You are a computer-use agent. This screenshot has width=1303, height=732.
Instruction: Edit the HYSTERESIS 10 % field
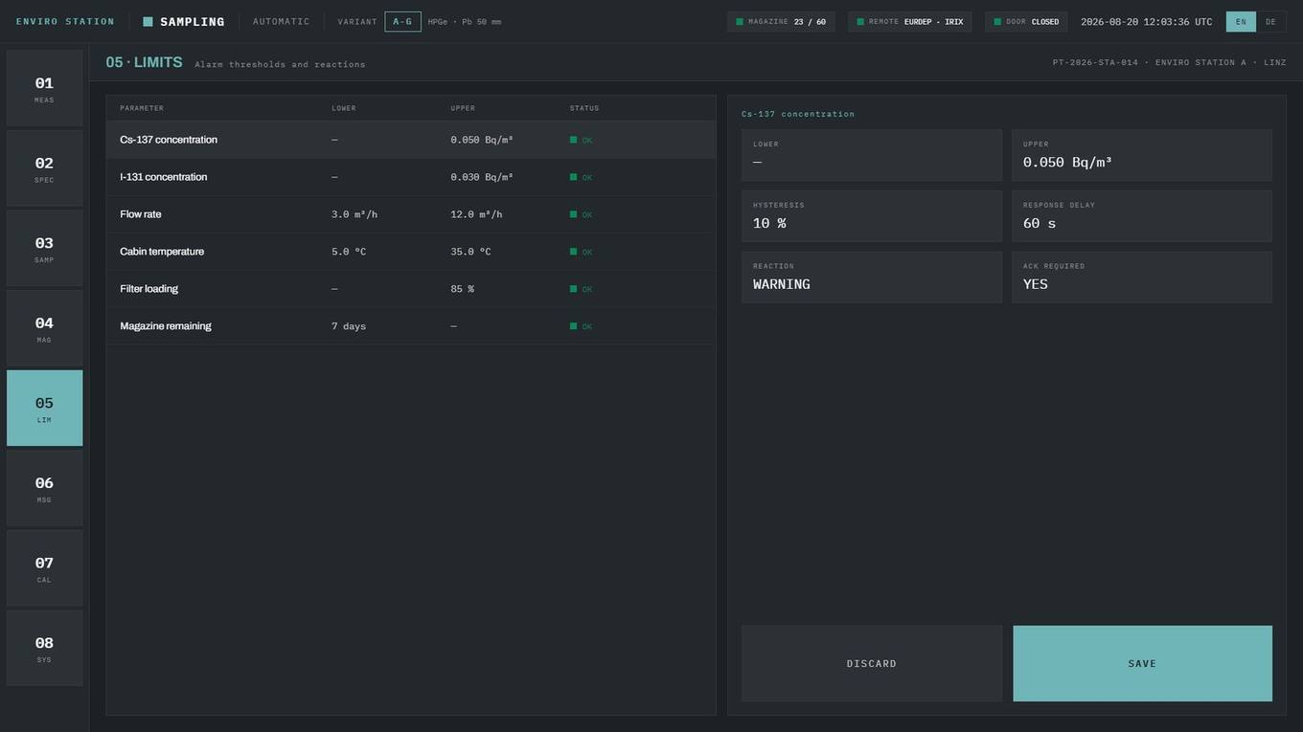(872, 216)
